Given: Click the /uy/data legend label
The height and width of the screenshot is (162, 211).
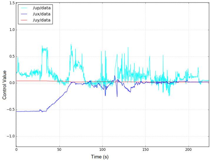Looking at the screenshot, I should pos(41,20).
